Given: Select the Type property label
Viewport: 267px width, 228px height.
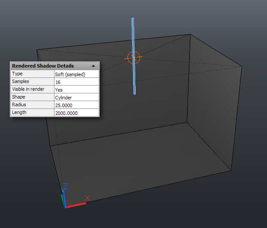Looking at the screenshot, I should tap(17, 74).
